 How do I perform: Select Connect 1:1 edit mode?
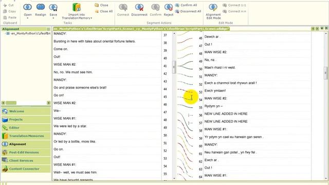point(234,5)
